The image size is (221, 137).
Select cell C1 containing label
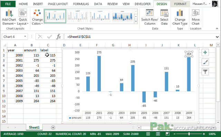click(48, 50)
